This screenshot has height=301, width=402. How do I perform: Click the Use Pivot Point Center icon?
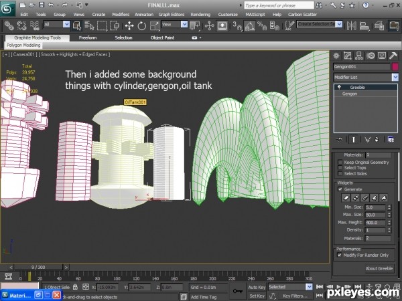[x=194, y=25]
